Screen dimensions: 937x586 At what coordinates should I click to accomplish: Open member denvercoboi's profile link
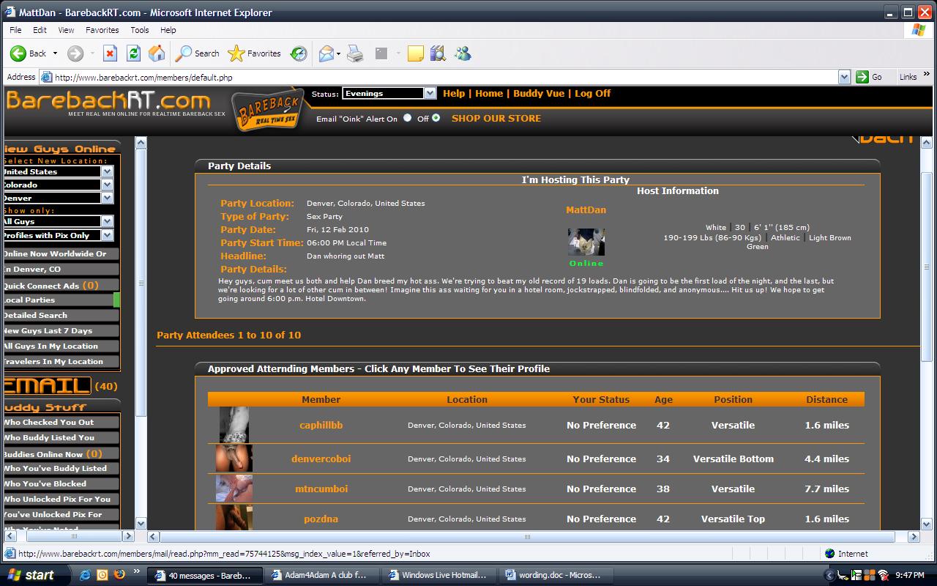(x=321, y=459)
